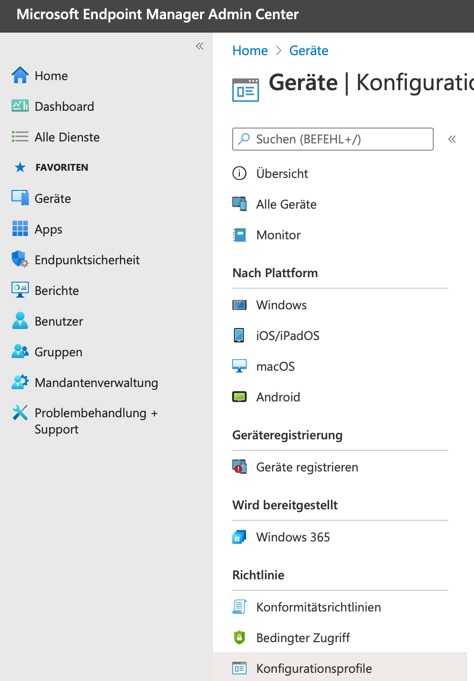Click the Geräte breadcrumb link
This screenshot has height=681, width=474.
(x=308, y=51)
